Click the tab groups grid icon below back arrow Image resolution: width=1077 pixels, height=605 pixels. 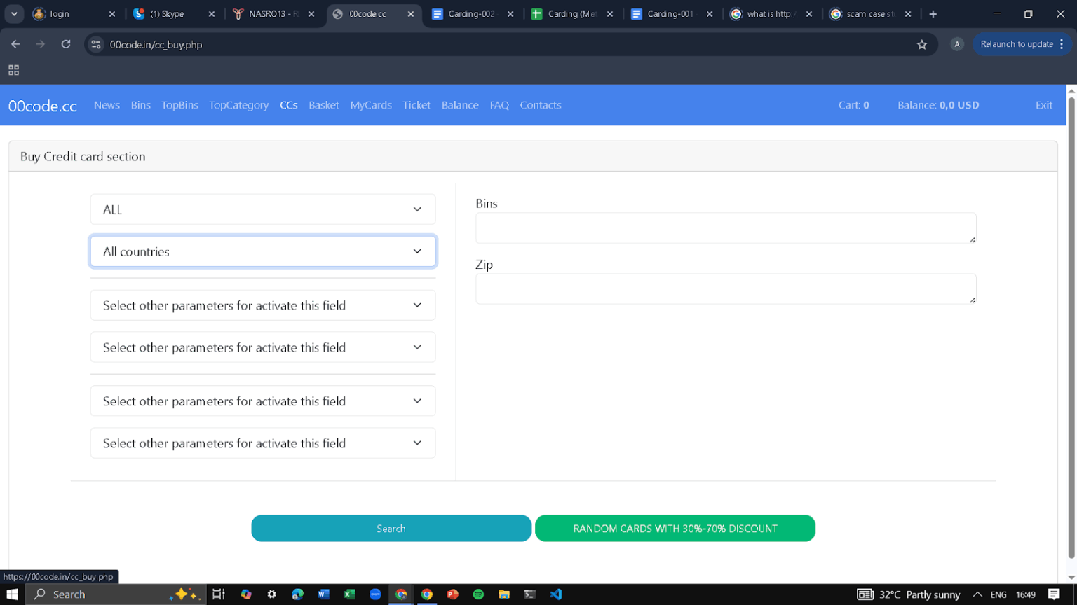pyautogui.click(x=13, y=70)
